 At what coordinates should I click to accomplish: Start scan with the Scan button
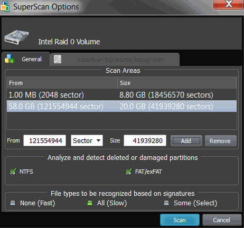coord(180,220)
